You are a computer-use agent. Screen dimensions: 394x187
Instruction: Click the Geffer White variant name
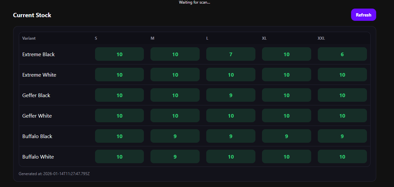(37, 116)
